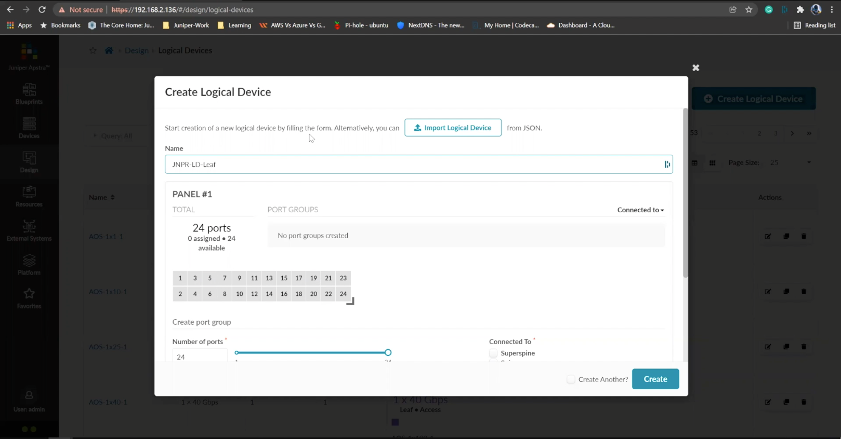Viewport: 841px width, 439px height.
Task: Open the Page Size dropdown
Action: click(790, 162)
